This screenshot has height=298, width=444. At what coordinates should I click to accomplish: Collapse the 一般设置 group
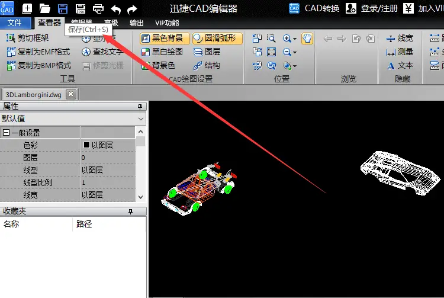point(7,132)
